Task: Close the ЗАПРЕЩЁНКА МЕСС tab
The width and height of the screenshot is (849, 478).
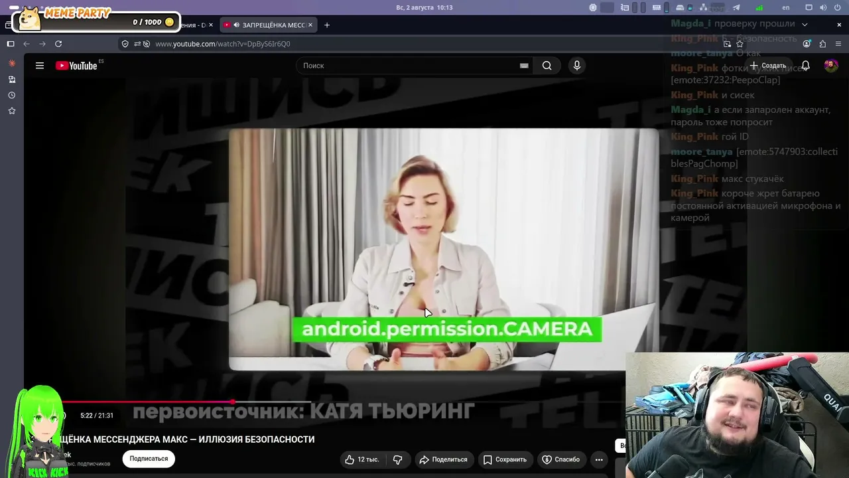Action: pos(310,25)
